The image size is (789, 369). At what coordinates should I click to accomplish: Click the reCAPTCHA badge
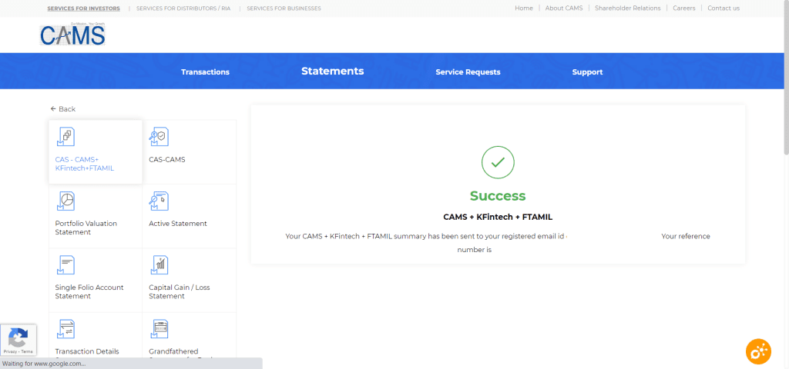click(x=18, y=340)
